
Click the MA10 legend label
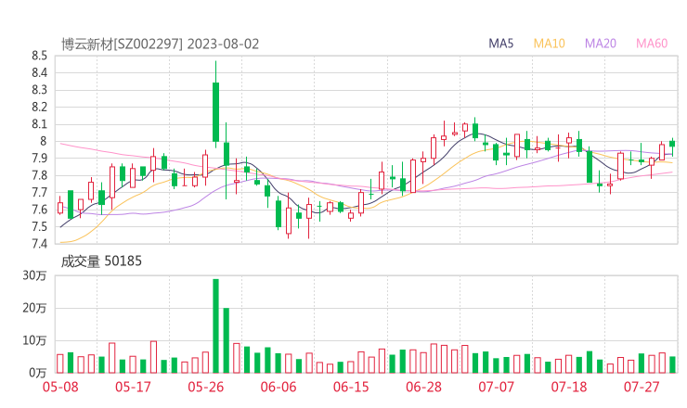point(549,44)
